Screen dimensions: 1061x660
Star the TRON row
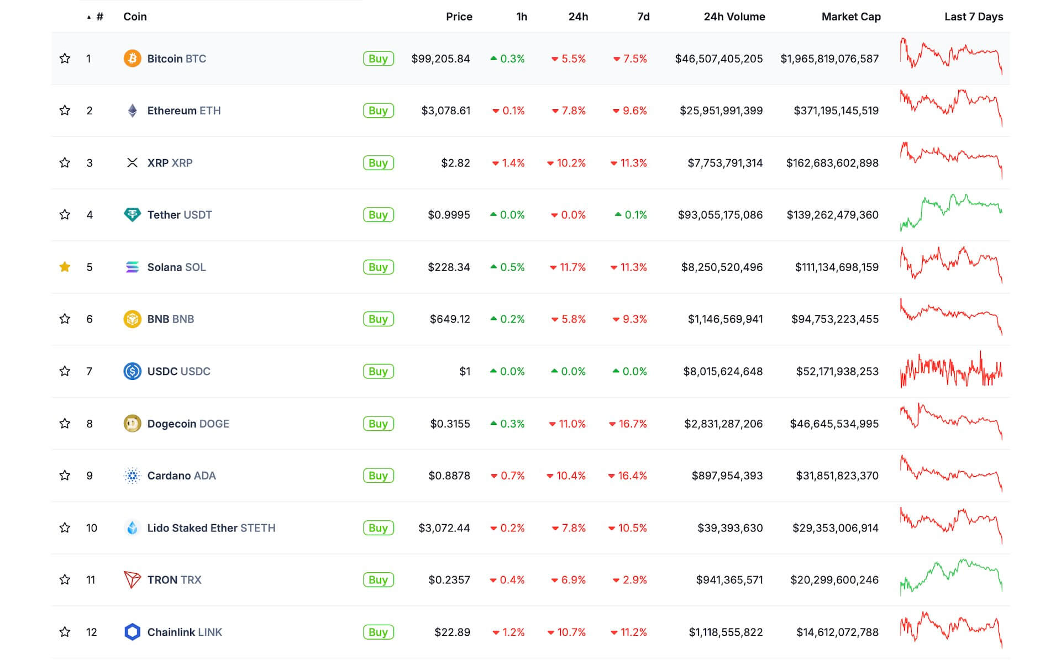(65, 579)
